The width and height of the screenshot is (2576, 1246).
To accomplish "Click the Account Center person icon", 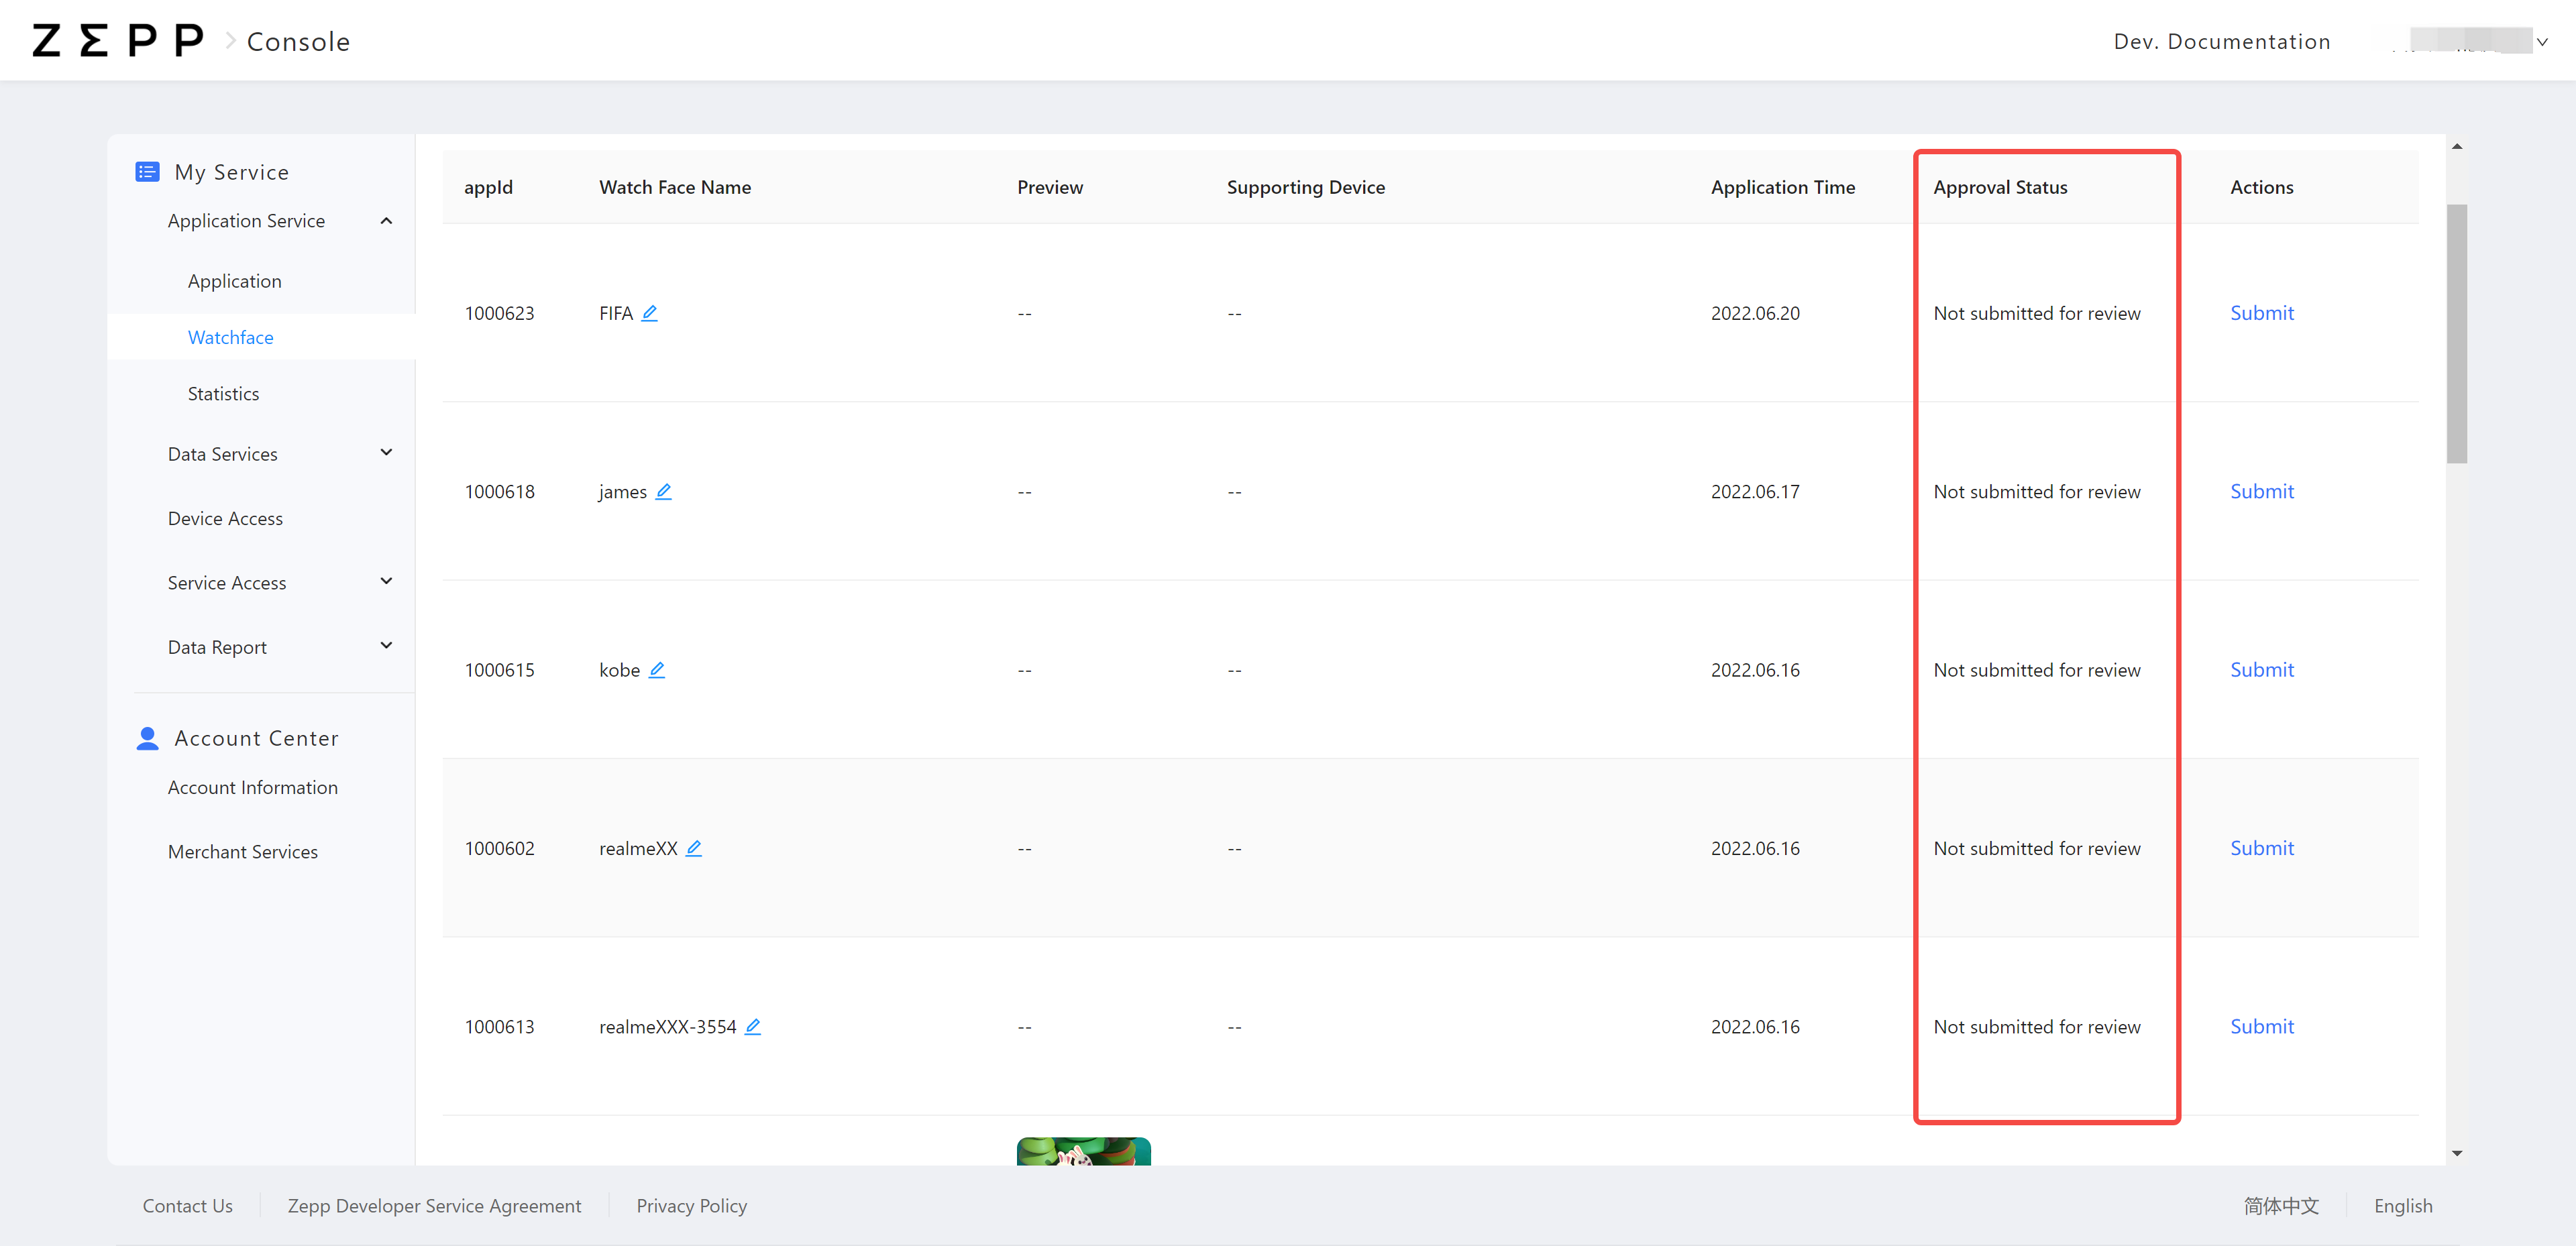I will click(147, 738).
